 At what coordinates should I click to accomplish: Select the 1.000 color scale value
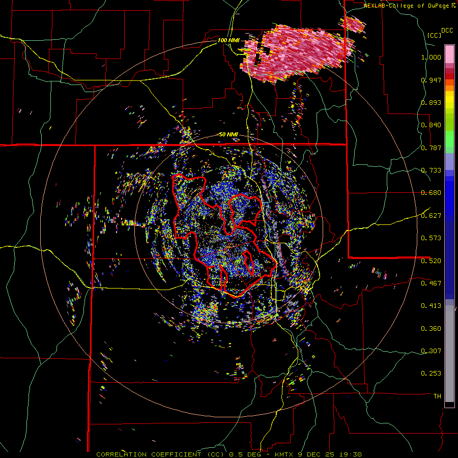pyautogui.click(x=431, y=57)
